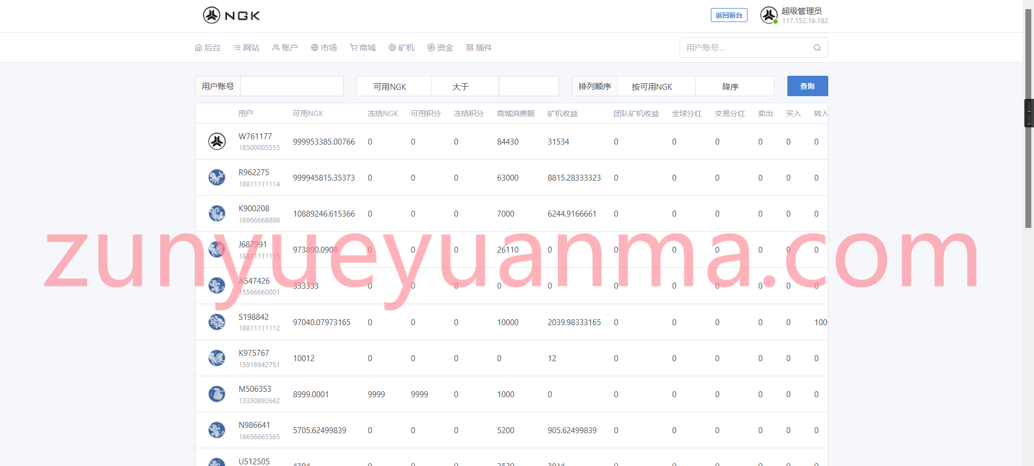Click the 交易分红 column header
1034x466 pixels.
click(x=730, y=113)
